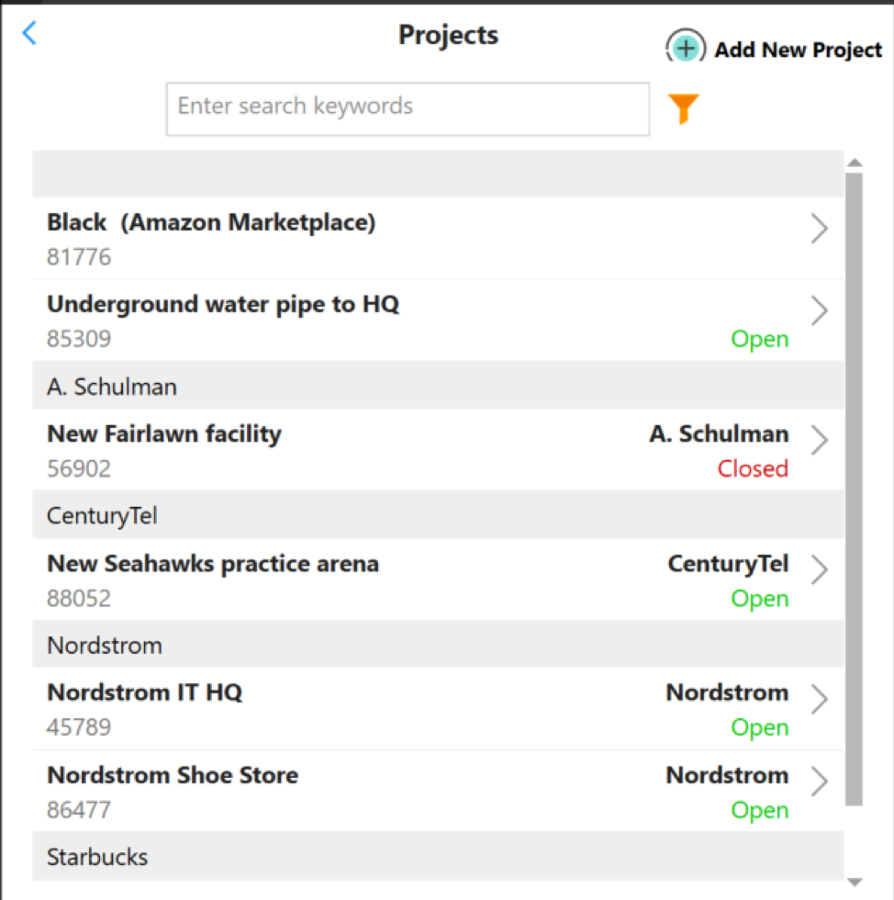Open Nordstrom Shoe Store row chevron
This screenshot has height=900, width=894.
click(819, 782)
